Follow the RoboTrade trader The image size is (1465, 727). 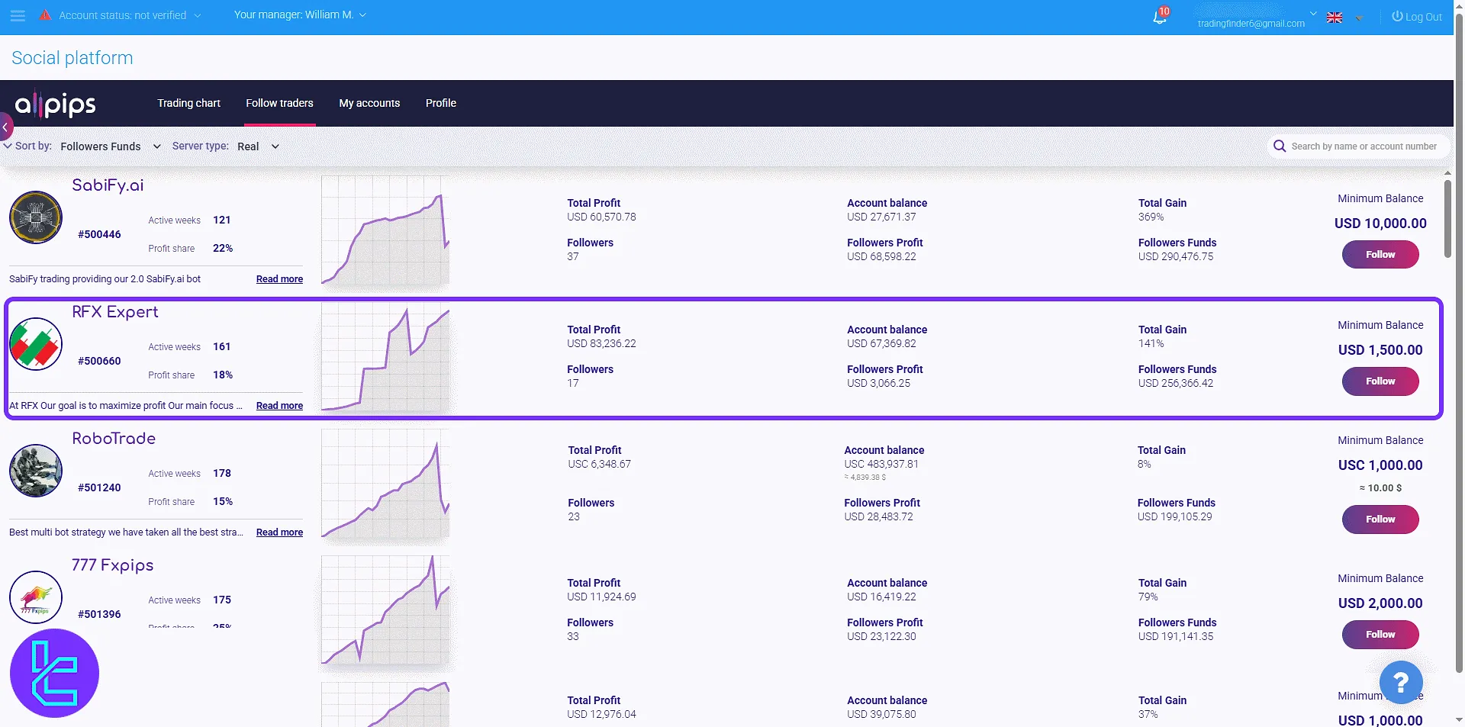click(1380, 520)
